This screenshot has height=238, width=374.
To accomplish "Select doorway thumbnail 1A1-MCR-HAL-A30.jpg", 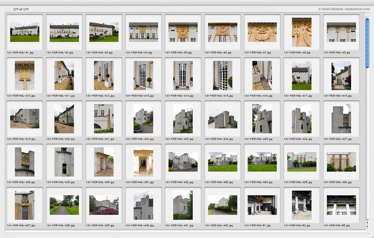I will coord(104,162).
